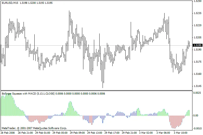Click the 1.5220 price axis label
Screen dimensions: 203x135
click(197, 25)
